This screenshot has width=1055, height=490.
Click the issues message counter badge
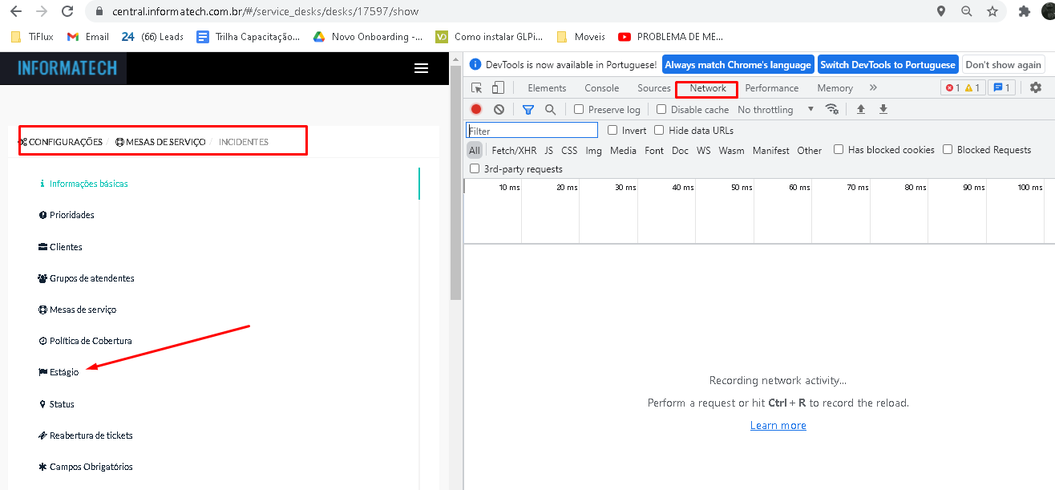point(1001,88)
